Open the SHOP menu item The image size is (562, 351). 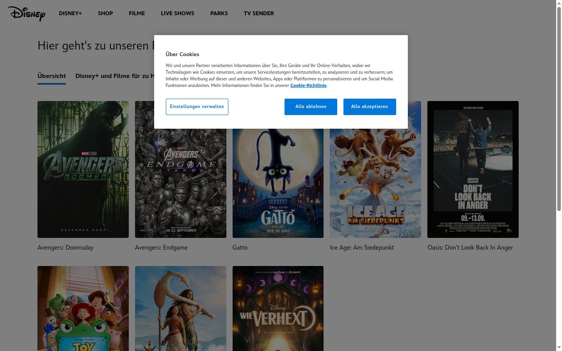[x=105, y=13]
